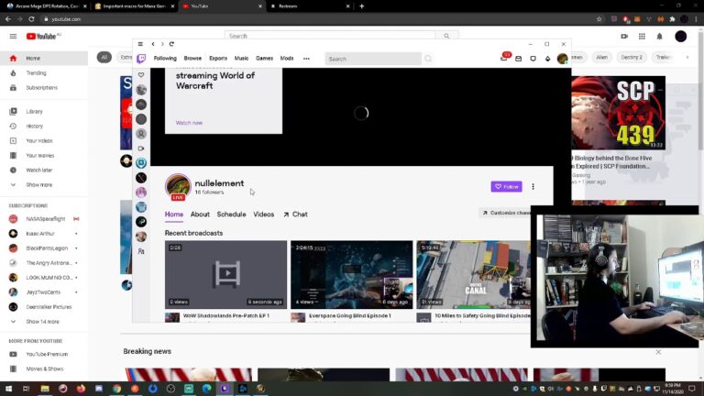Open History in YouTube sidebar
Image resolution: width=704 pixels, height=396 pixels.
click(x=35, y=126)
